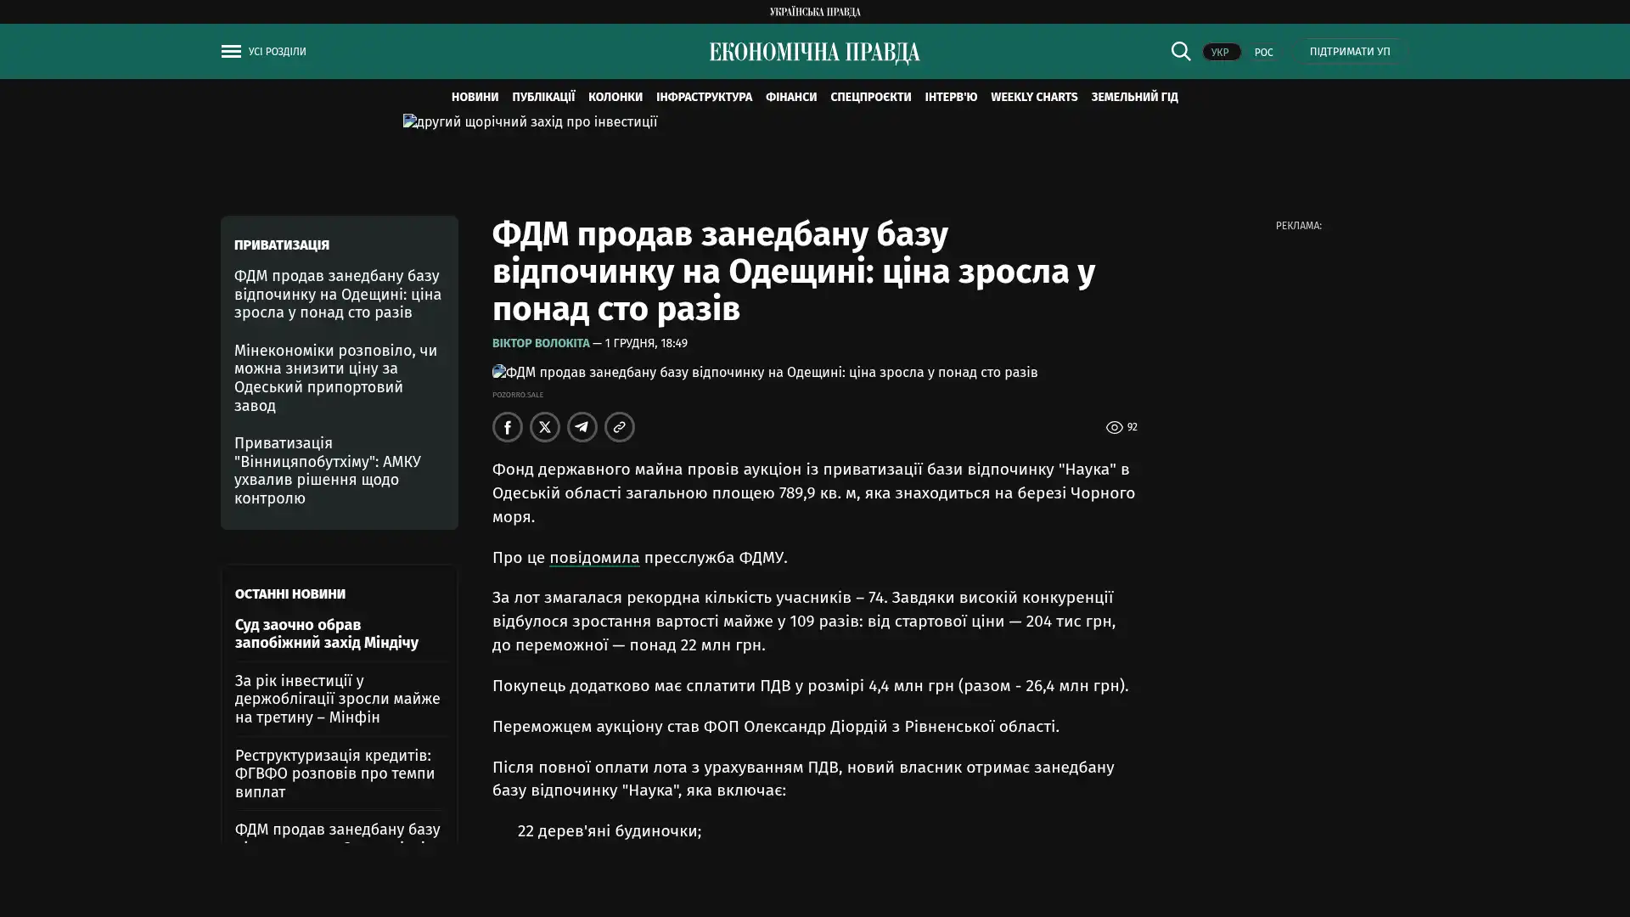This screenshot has width=1630, height=917.
Task: Go to Weekly Charts section
Action: [x=1033, y=97]
